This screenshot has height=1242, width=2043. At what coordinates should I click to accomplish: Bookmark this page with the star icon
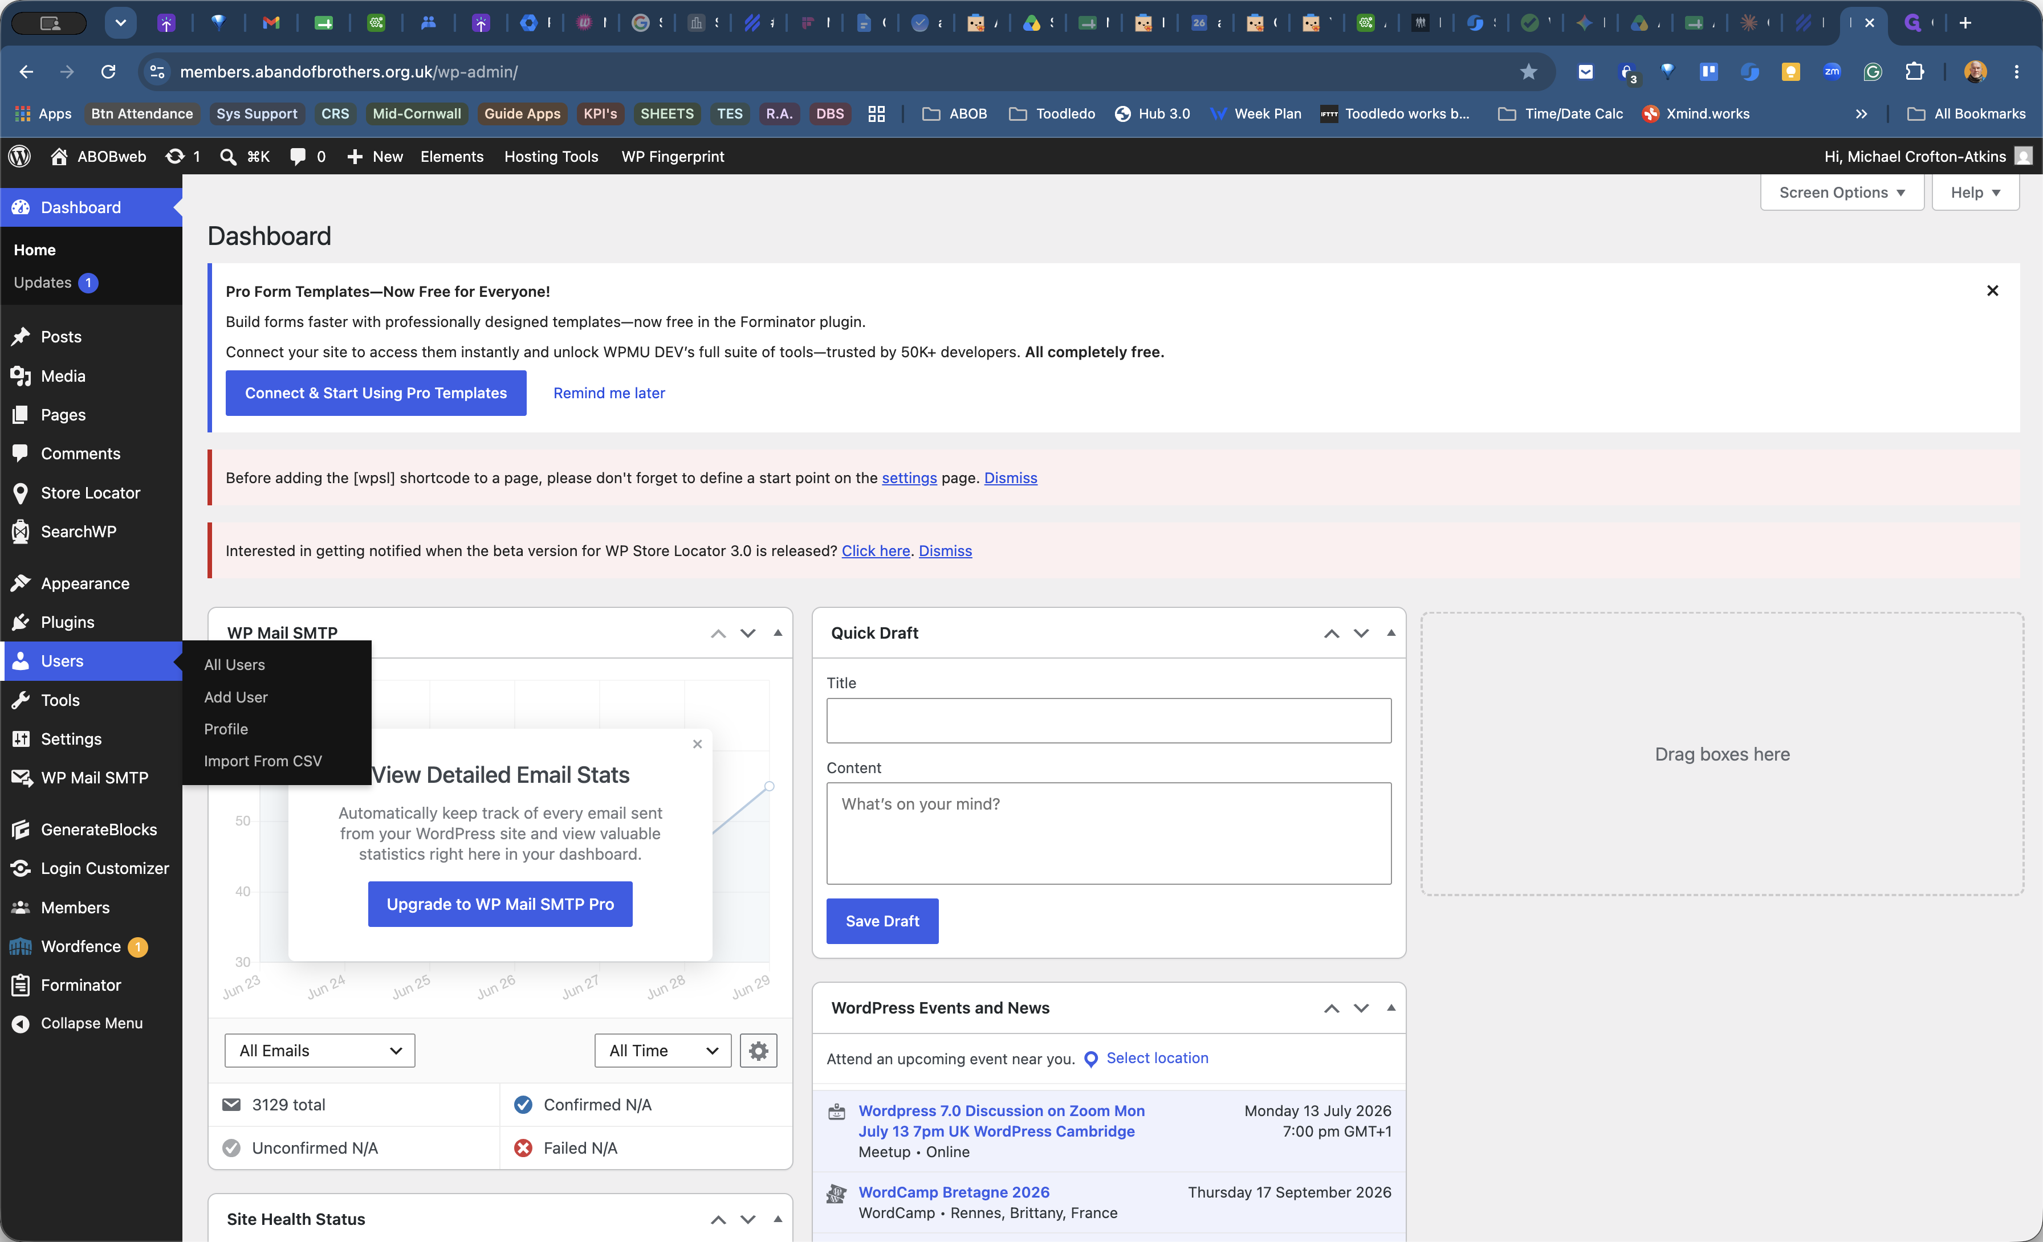1528,72
